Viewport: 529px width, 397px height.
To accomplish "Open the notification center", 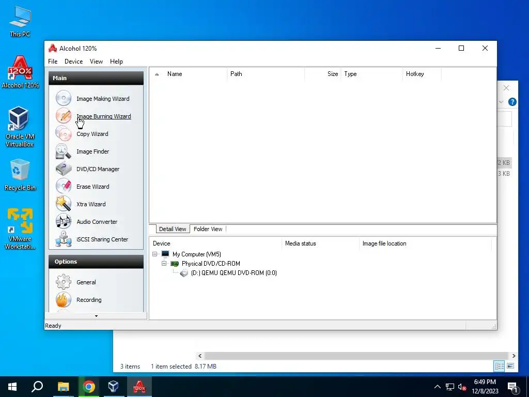I will click(513, 387).
